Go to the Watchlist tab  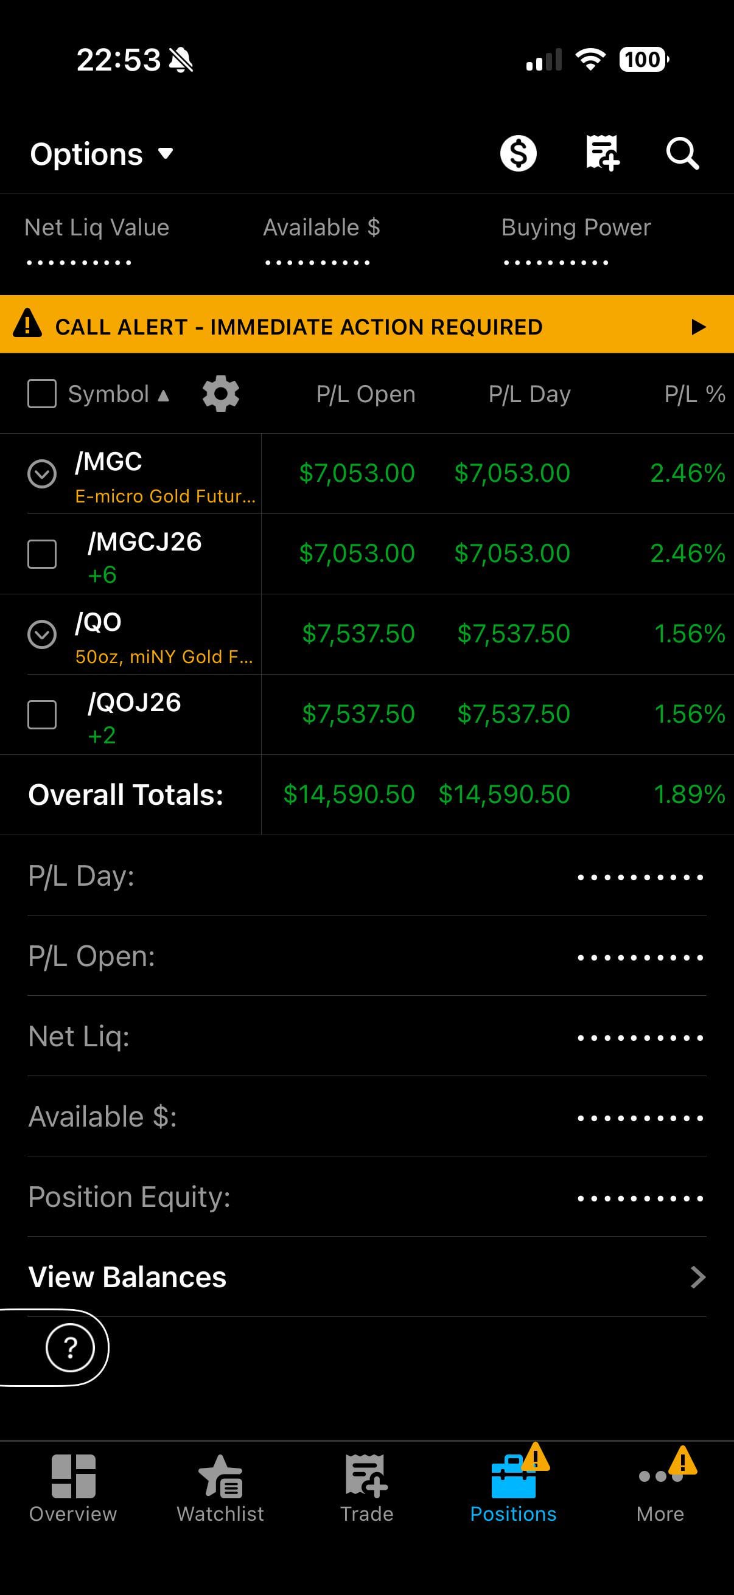pyautogui.click(x=220, y=1487)
